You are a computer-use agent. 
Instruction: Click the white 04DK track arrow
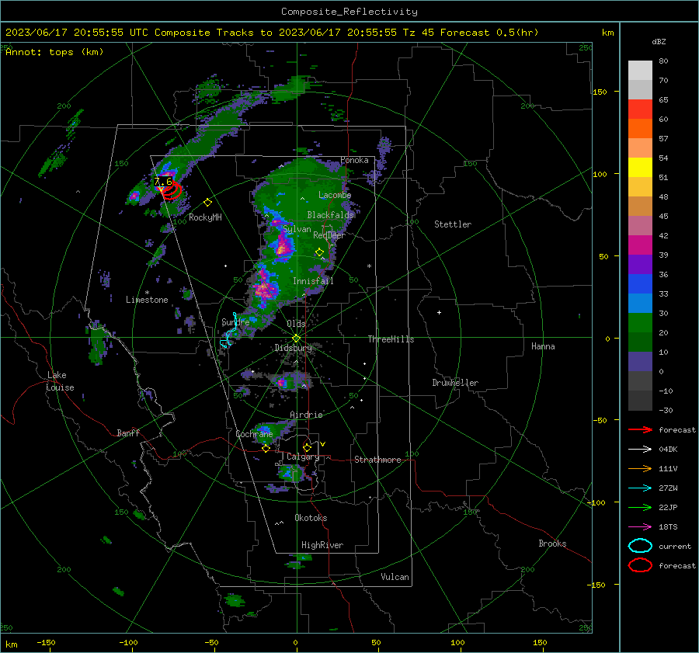pos(640,449)
